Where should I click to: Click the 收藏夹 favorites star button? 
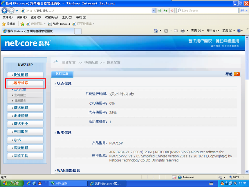click(9, 24)
